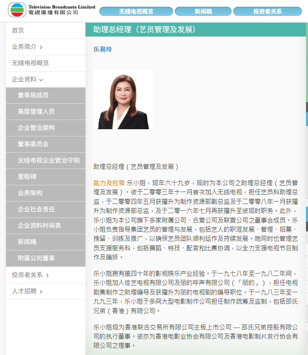
Task: Open 高层管理人员 submenu item
Action: click(x=36, y=112)
